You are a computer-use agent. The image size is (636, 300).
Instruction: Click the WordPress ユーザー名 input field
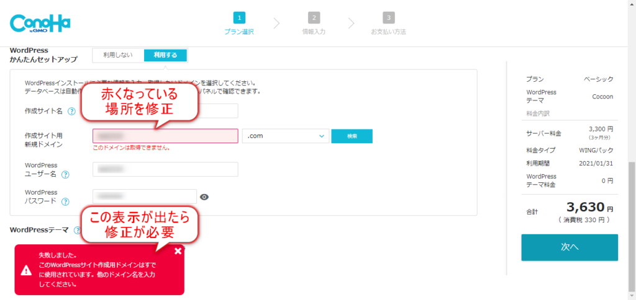tap(165, 169)
